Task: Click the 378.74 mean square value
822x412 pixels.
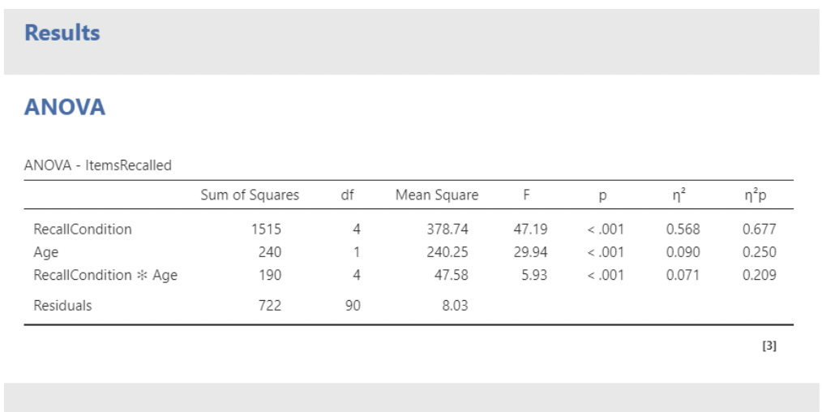Action: (x=447, y=230)
